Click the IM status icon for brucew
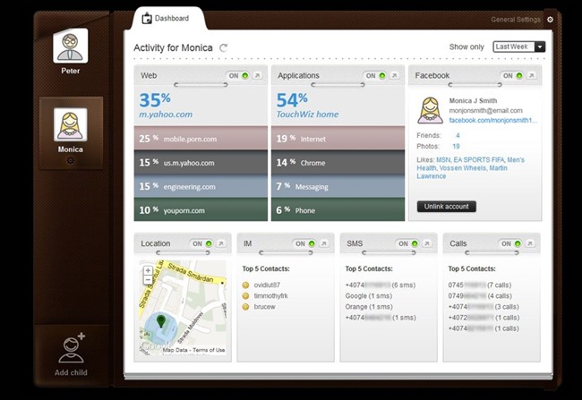The image size is (582, 400). 245,307
